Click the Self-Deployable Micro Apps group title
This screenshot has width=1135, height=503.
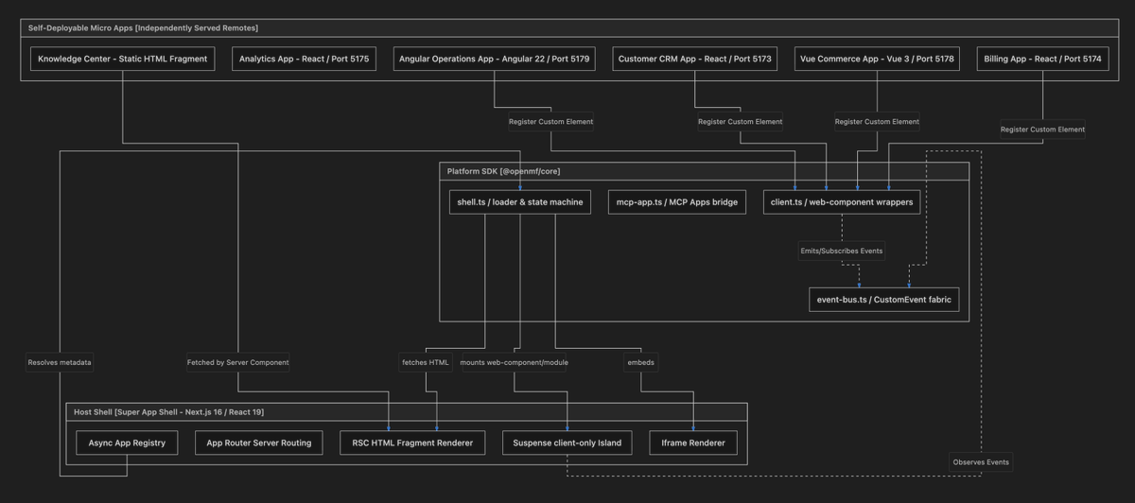[143, 28]
